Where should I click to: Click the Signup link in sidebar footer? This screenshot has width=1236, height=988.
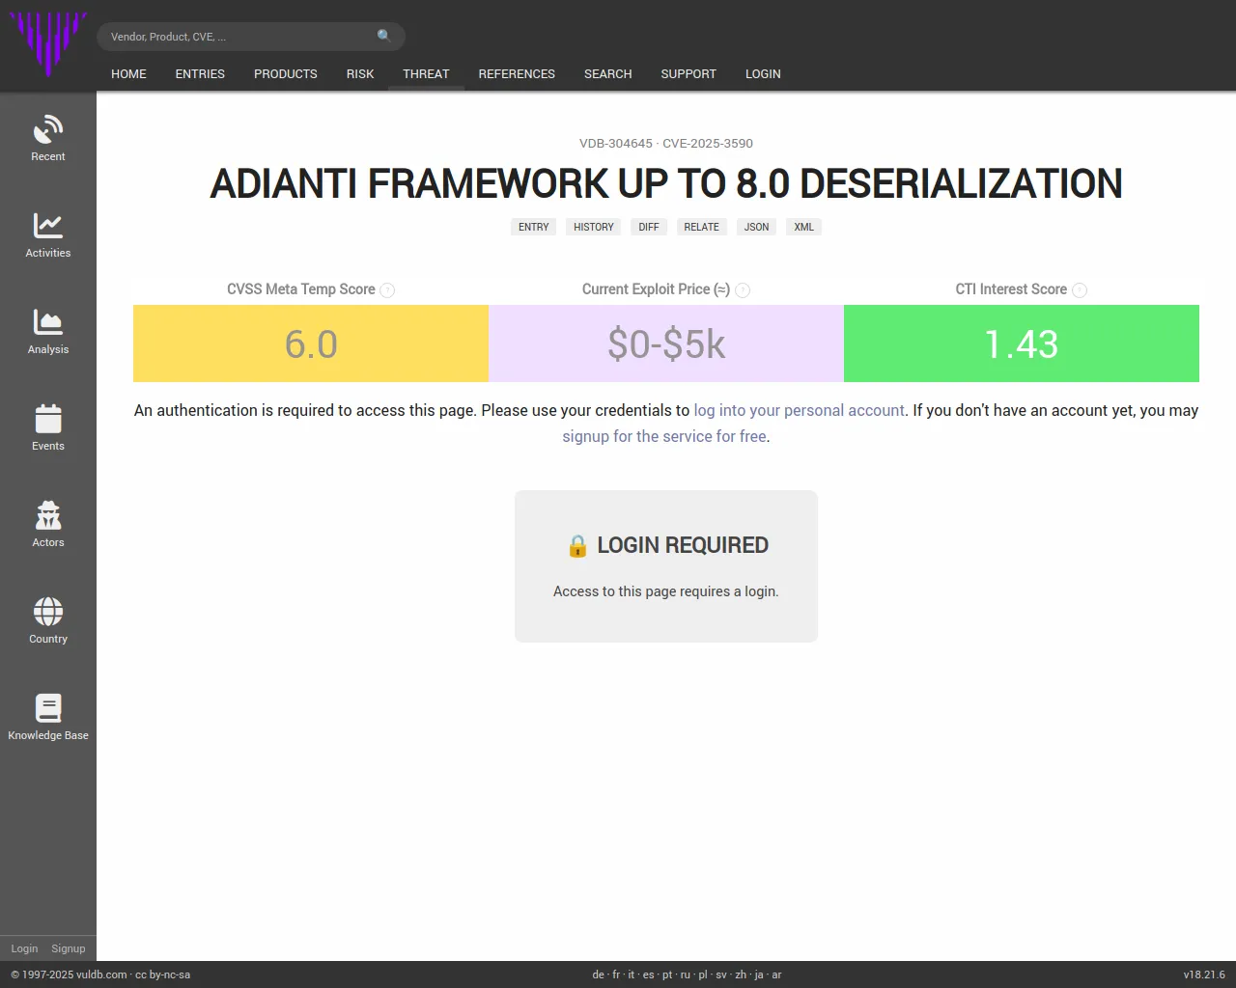(x=69, y=948)
